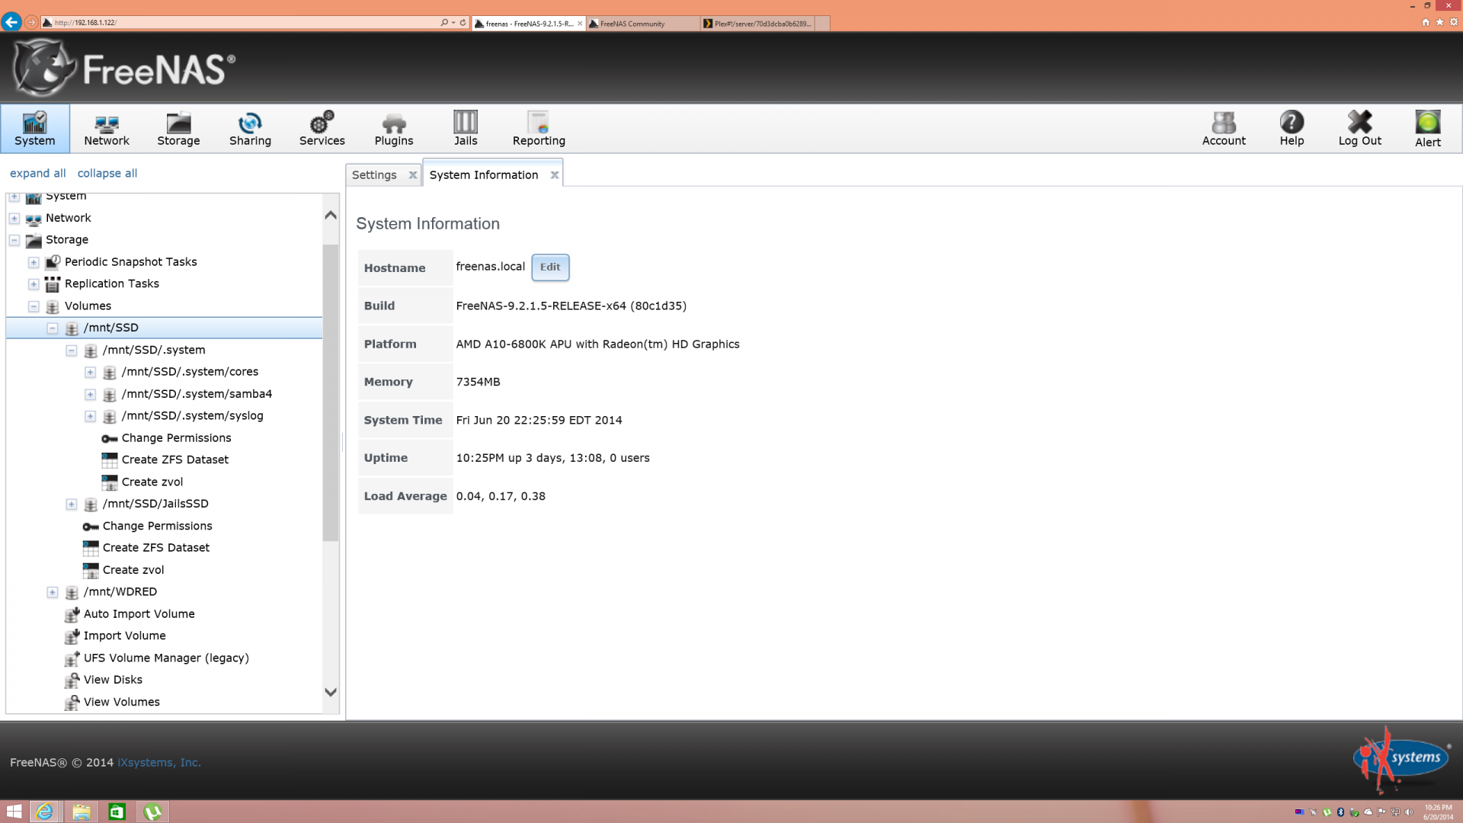The height and width of the screenshot is (823, 1463).
Task: Switch to FreeNAS Community browser tab
Action: coord(642,24)
